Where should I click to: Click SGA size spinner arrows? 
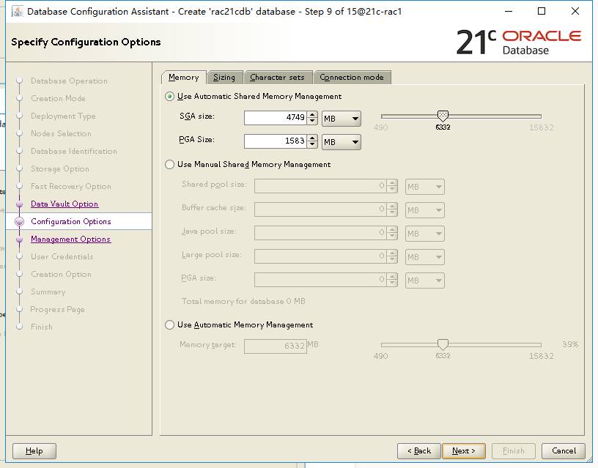click(312, 118)
